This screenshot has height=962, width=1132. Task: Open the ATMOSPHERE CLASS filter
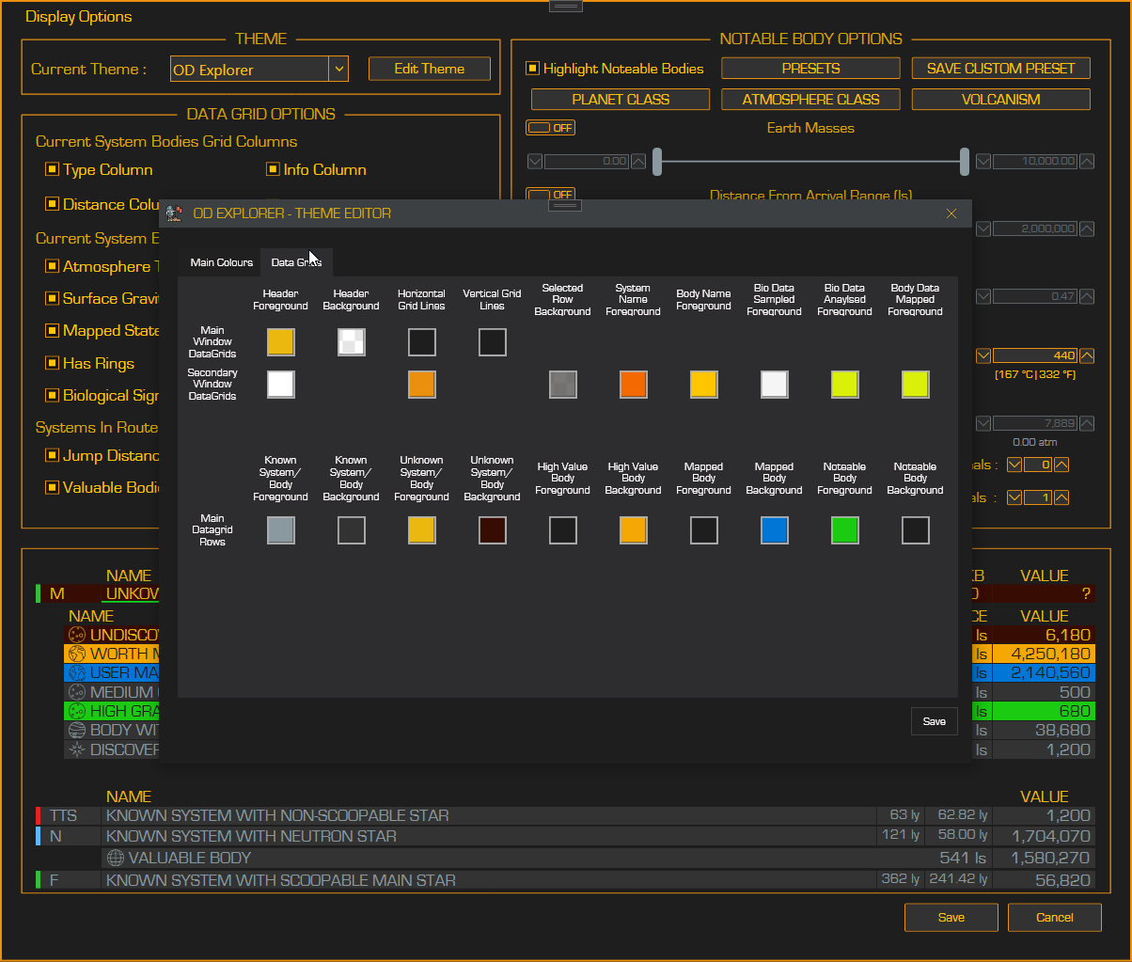click(810, 99)
